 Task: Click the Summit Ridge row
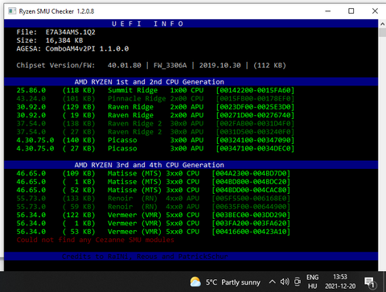tap(155, 90)
